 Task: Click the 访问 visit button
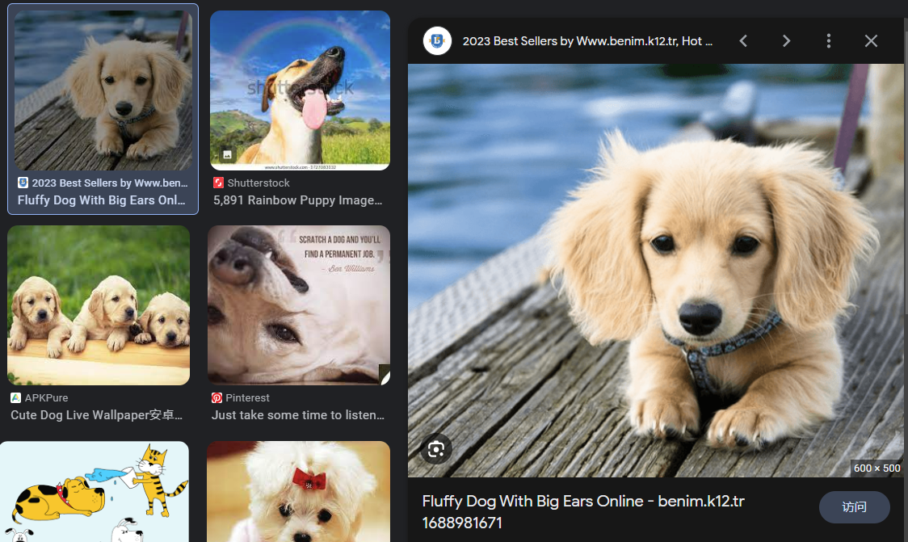(854, 507)
